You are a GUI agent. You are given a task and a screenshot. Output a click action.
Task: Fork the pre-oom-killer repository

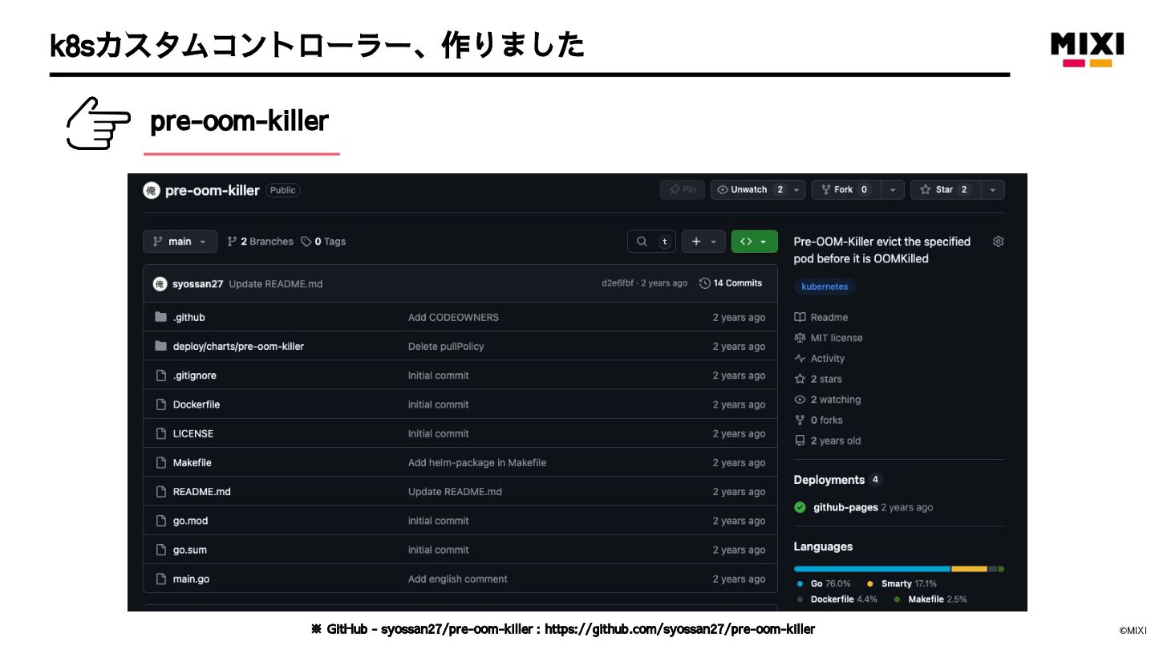point(846,189)
